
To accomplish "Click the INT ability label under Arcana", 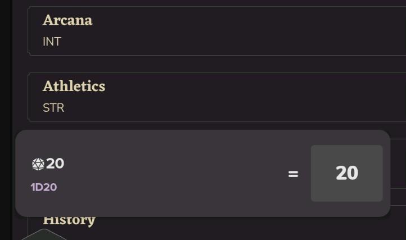I will pos(52,42).
